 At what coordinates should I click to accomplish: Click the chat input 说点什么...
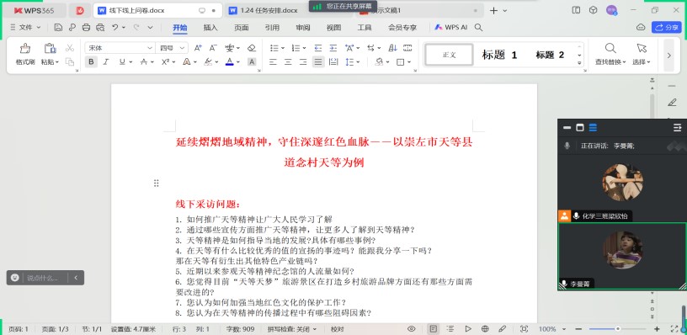pyautogui.click(x=42, y=278)
